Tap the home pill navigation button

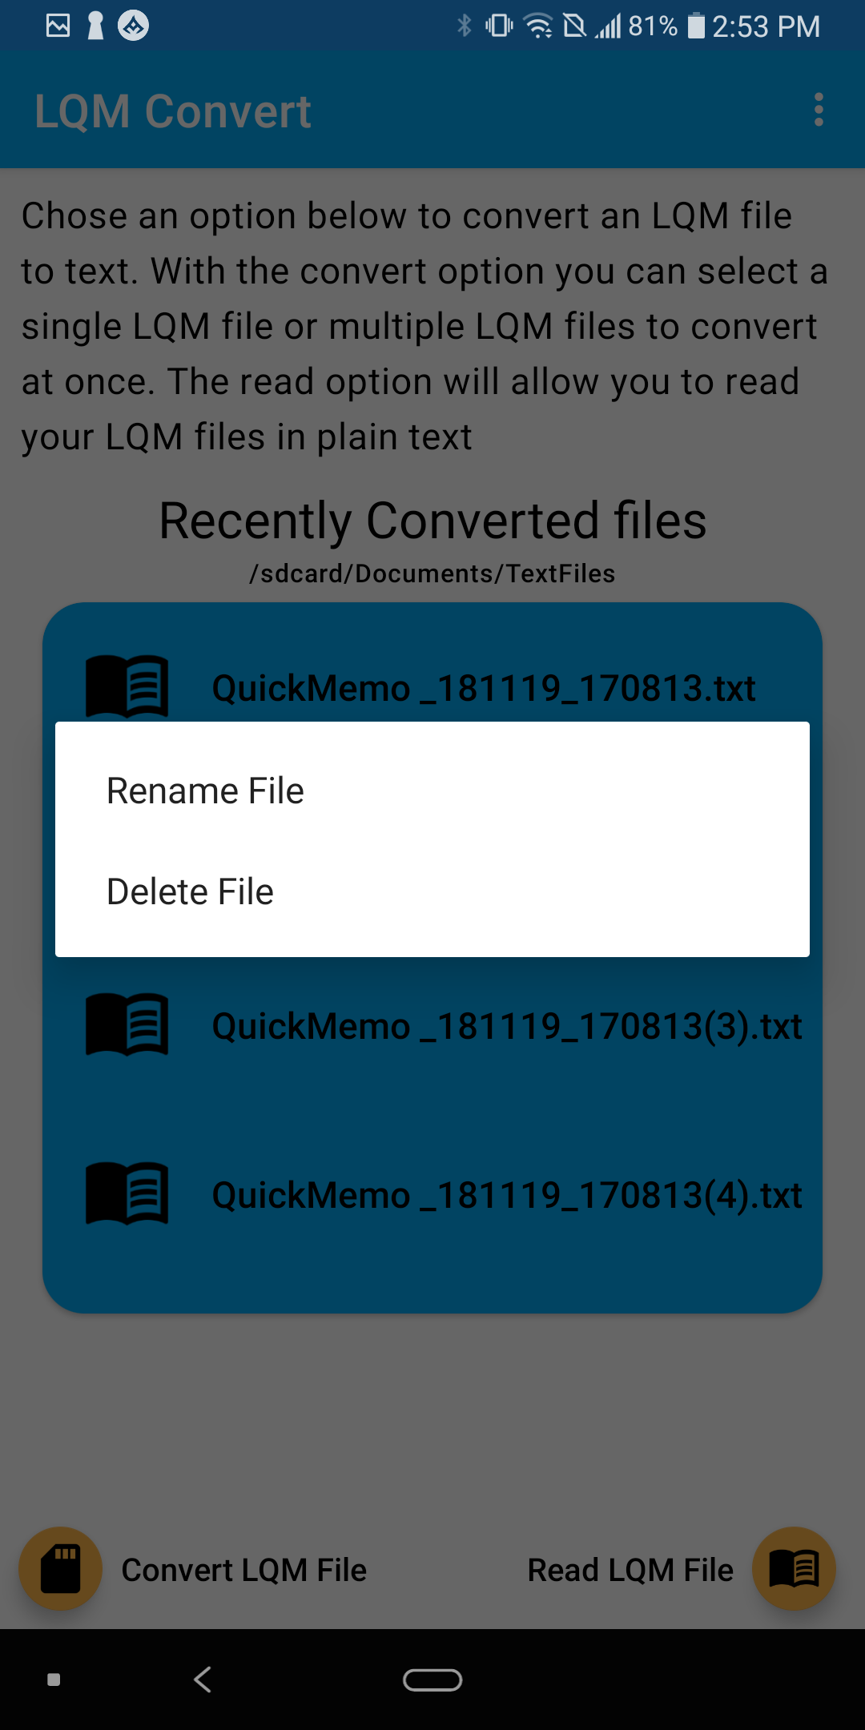tap(432, 1680)
